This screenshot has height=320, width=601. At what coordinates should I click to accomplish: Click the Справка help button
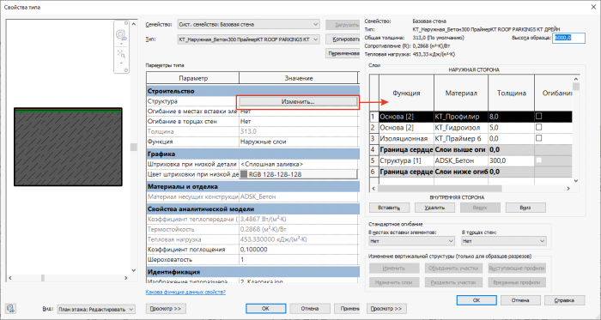[x=565, y=300]
